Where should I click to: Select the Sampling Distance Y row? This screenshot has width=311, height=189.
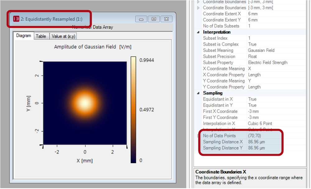[x=254, y=148]
